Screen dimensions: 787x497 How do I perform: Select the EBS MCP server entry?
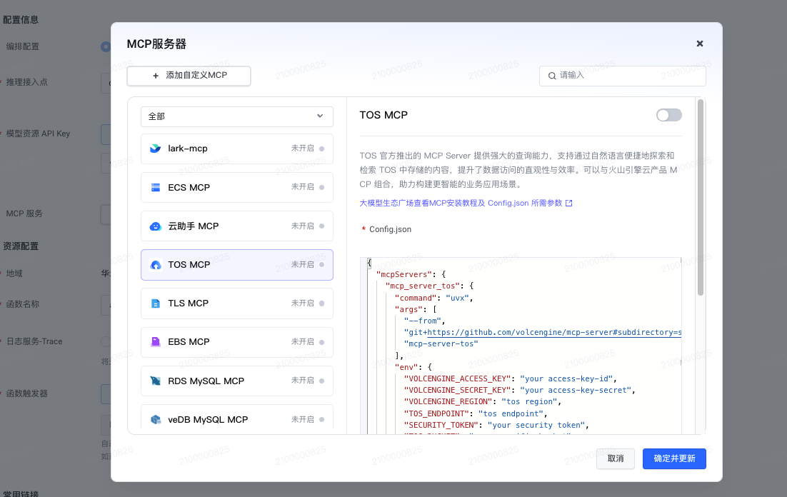pyautogui.click(x=237, y=342)
